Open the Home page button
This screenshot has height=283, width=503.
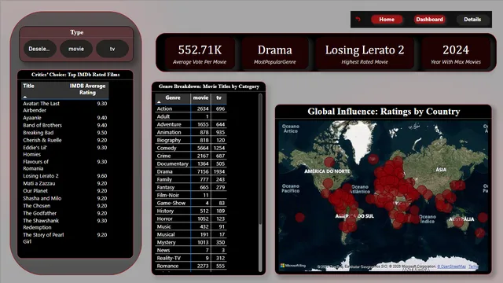pyautogui.click(x=387, y=19)
